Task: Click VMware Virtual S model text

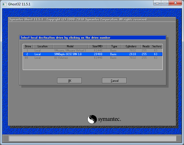Action: [70, 50]
